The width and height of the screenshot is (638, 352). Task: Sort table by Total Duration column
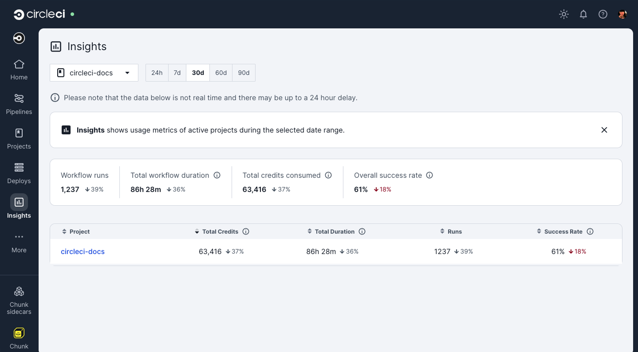331,231
